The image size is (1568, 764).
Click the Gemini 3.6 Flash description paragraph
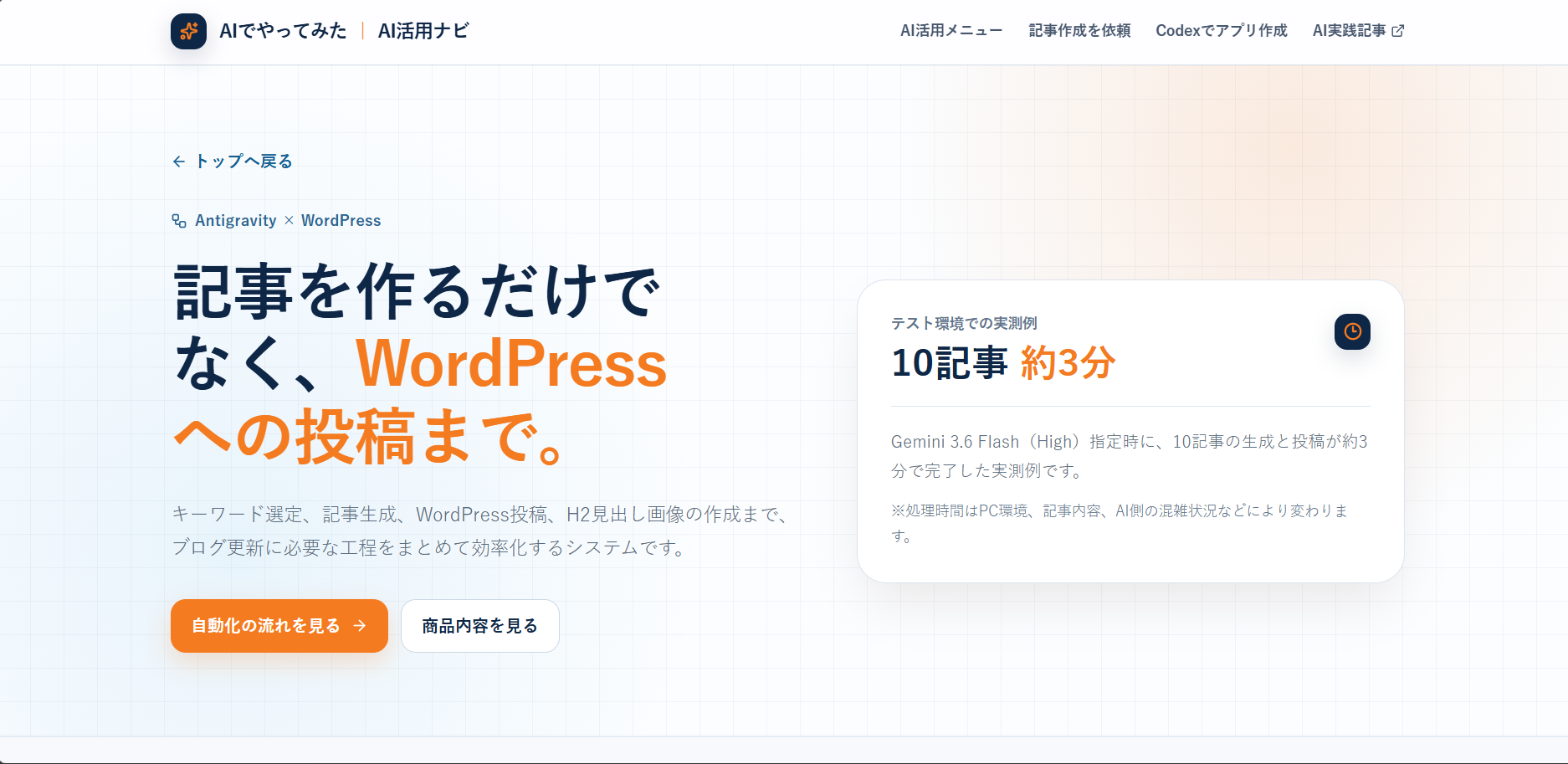(x=1130, y=456)
